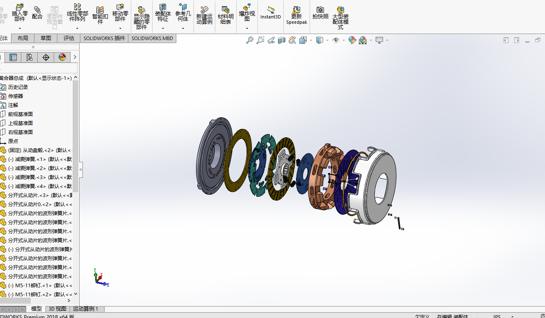Open the Hide/Show Items dropdown arrow

point(343,40)
